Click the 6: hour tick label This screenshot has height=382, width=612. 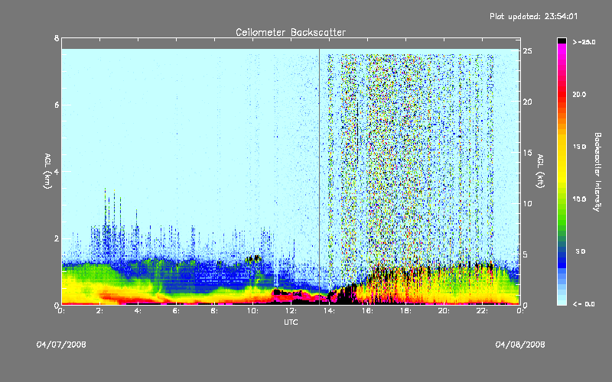coord(177,311)
